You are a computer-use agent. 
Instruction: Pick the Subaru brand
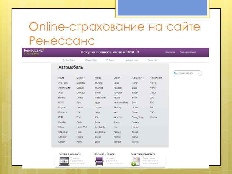click(x=135, y=122)
